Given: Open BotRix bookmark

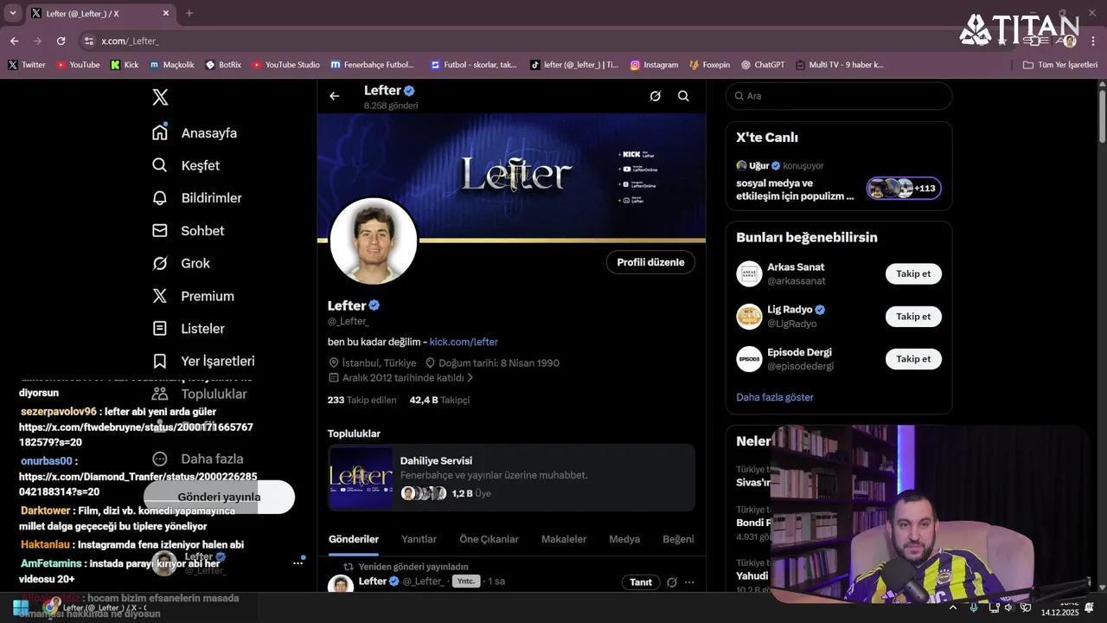Looking at the screenshot, I should tap(223, 65).
